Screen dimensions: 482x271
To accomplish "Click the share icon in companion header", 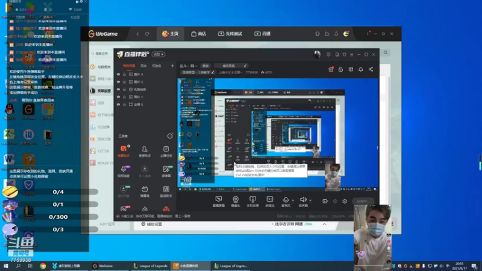I will point(371,69).
